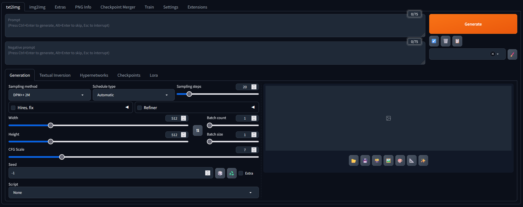Save the zip archive icon under preview

tap(377, 161)
